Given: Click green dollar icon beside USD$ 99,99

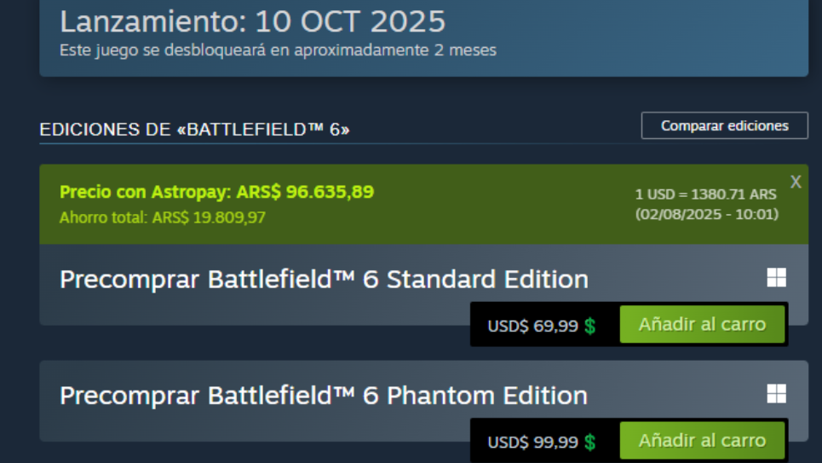Looking at the screenshot, I should pos(589,443).
